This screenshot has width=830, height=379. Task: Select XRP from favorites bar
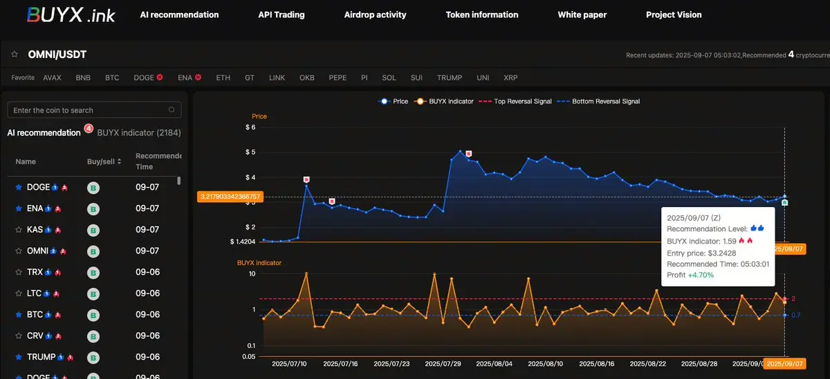(510, 78)
